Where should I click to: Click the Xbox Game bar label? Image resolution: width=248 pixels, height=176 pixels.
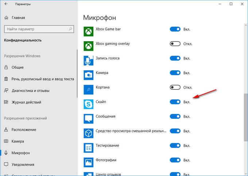(108, 29)
